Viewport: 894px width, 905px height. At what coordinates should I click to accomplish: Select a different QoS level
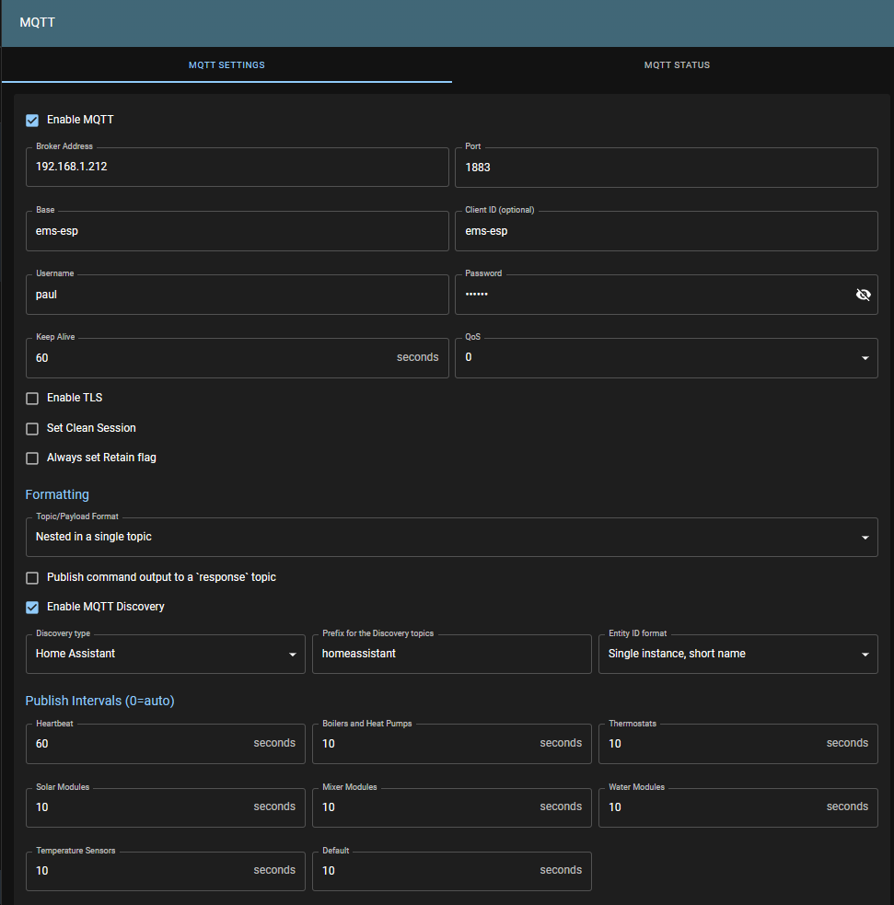[667, 357]
